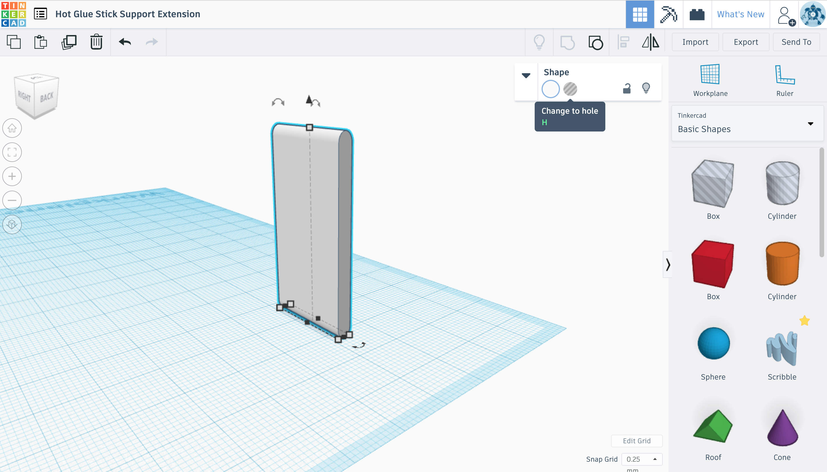The height and width of the screenshot is (472, 827).
Task: Click the Mirror tool icon
Action: (650, 42)
